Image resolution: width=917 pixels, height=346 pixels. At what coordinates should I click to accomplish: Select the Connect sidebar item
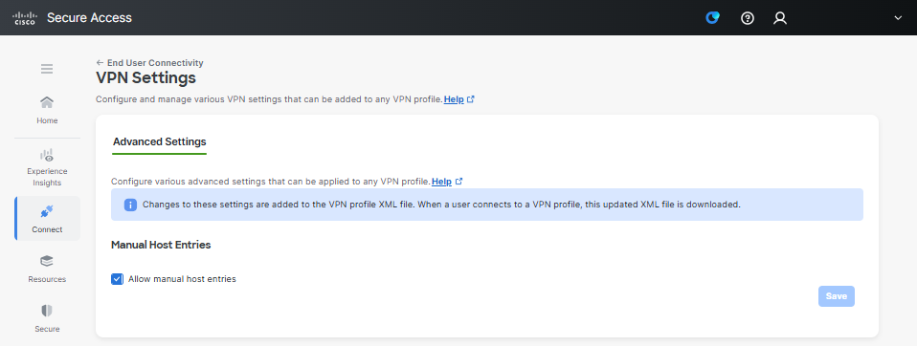coord(47,219)
